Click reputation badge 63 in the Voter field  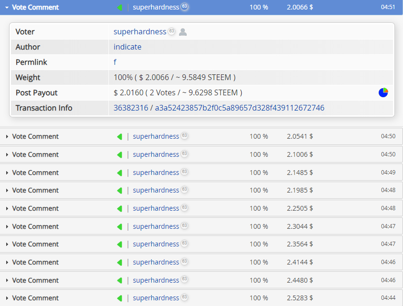171,31
